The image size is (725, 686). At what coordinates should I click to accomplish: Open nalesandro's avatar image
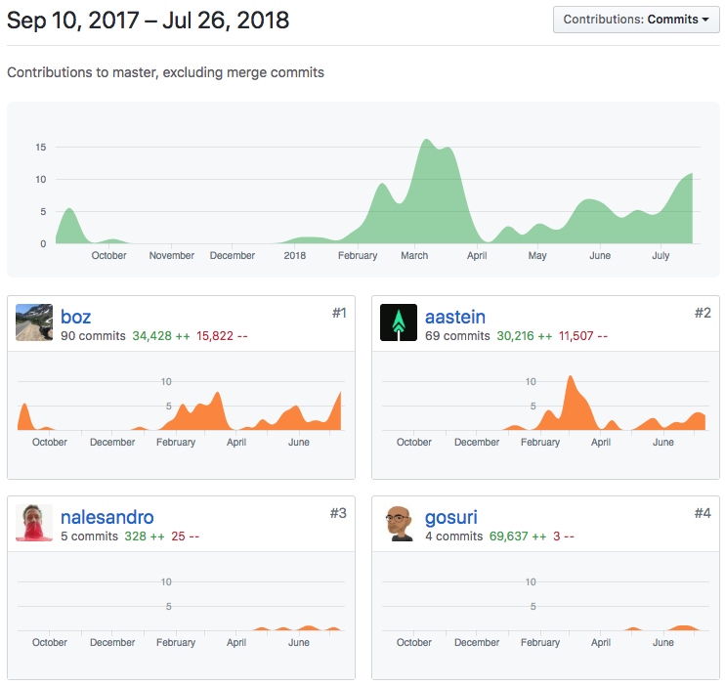(x=34, y=523)
